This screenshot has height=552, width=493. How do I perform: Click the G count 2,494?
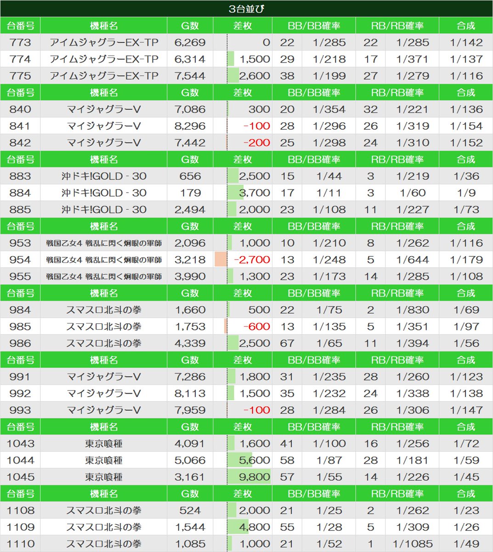[x=190, y=209]
